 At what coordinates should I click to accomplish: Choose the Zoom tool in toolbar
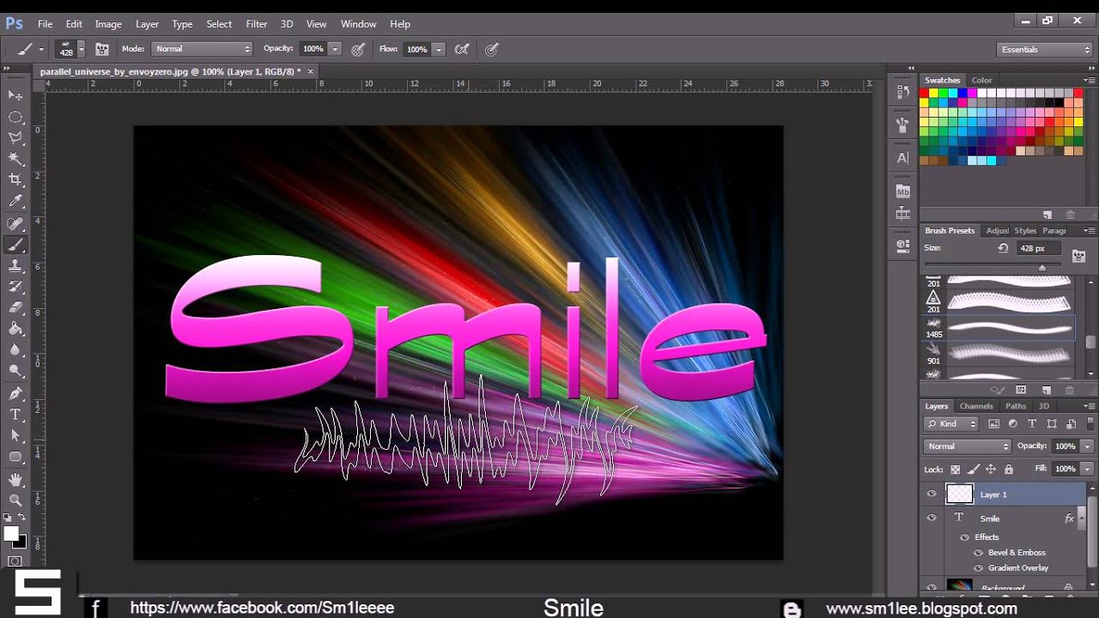[x=15, y=500]
